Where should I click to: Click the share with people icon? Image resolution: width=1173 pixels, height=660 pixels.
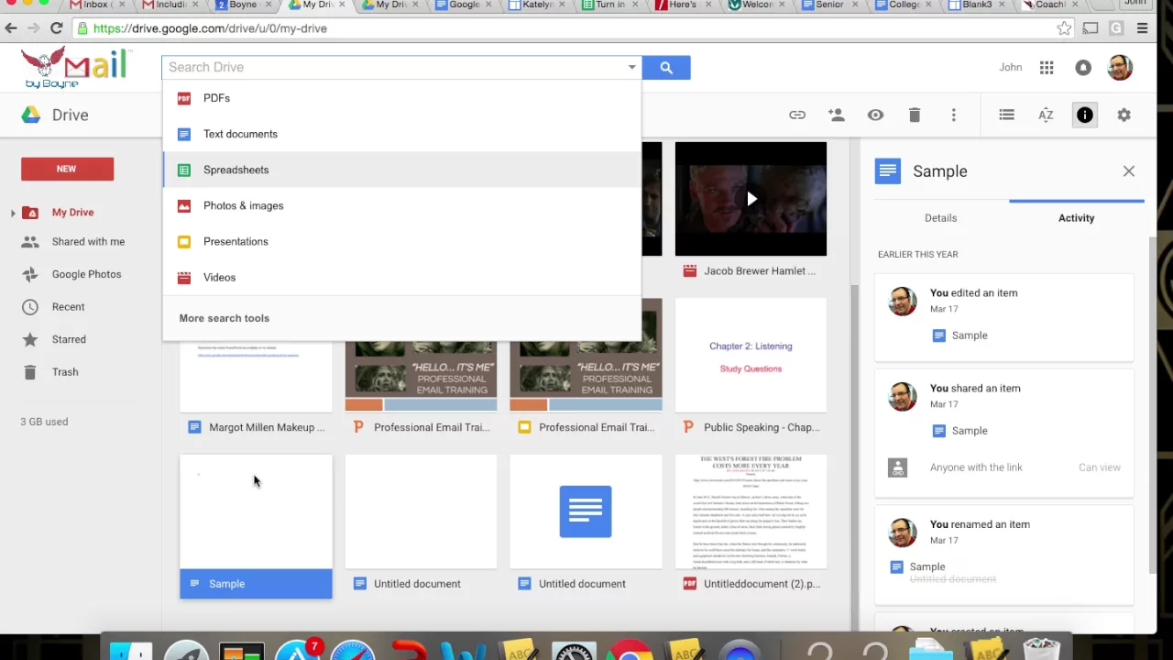pyautogui.click(x=836, y=115)
